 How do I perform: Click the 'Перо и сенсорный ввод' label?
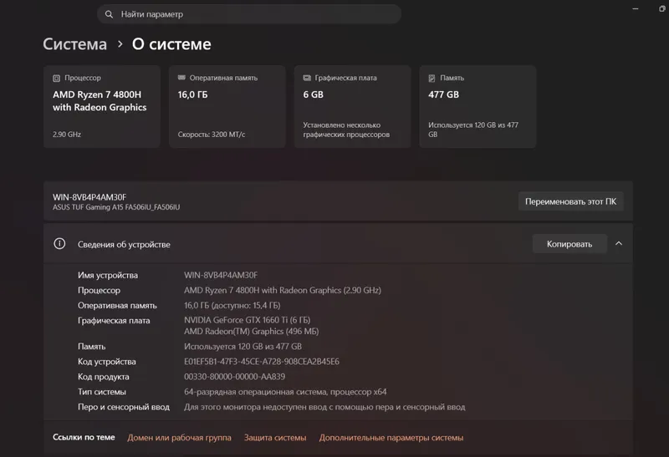pyautogui.click(x=124, y=407)
